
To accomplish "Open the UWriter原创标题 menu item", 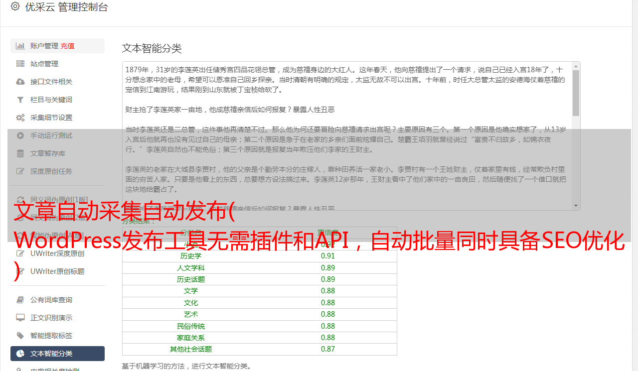I will pyautogui.click(x=57, y=271).
